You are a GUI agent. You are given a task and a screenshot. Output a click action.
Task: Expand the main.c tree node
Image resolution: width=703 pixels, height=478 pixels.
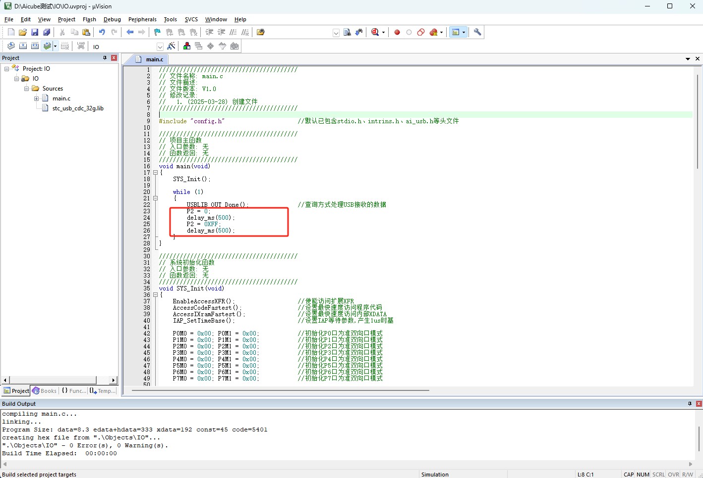point(36,98)
